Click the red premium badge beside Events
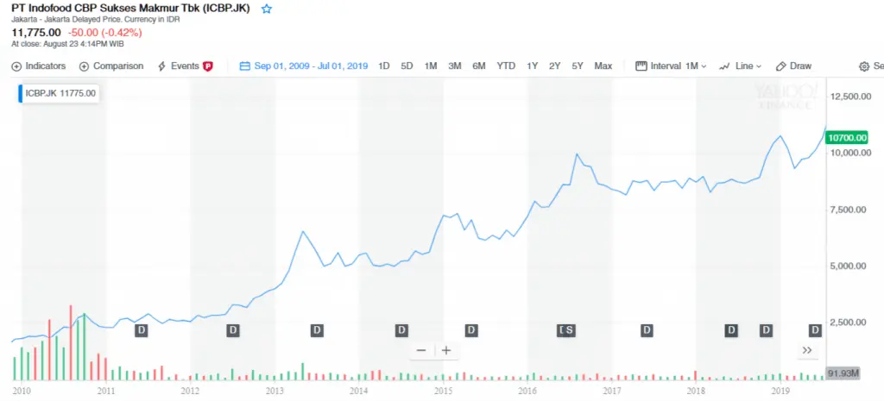Viewport: 884px width, 401px height. pos(207,66)
